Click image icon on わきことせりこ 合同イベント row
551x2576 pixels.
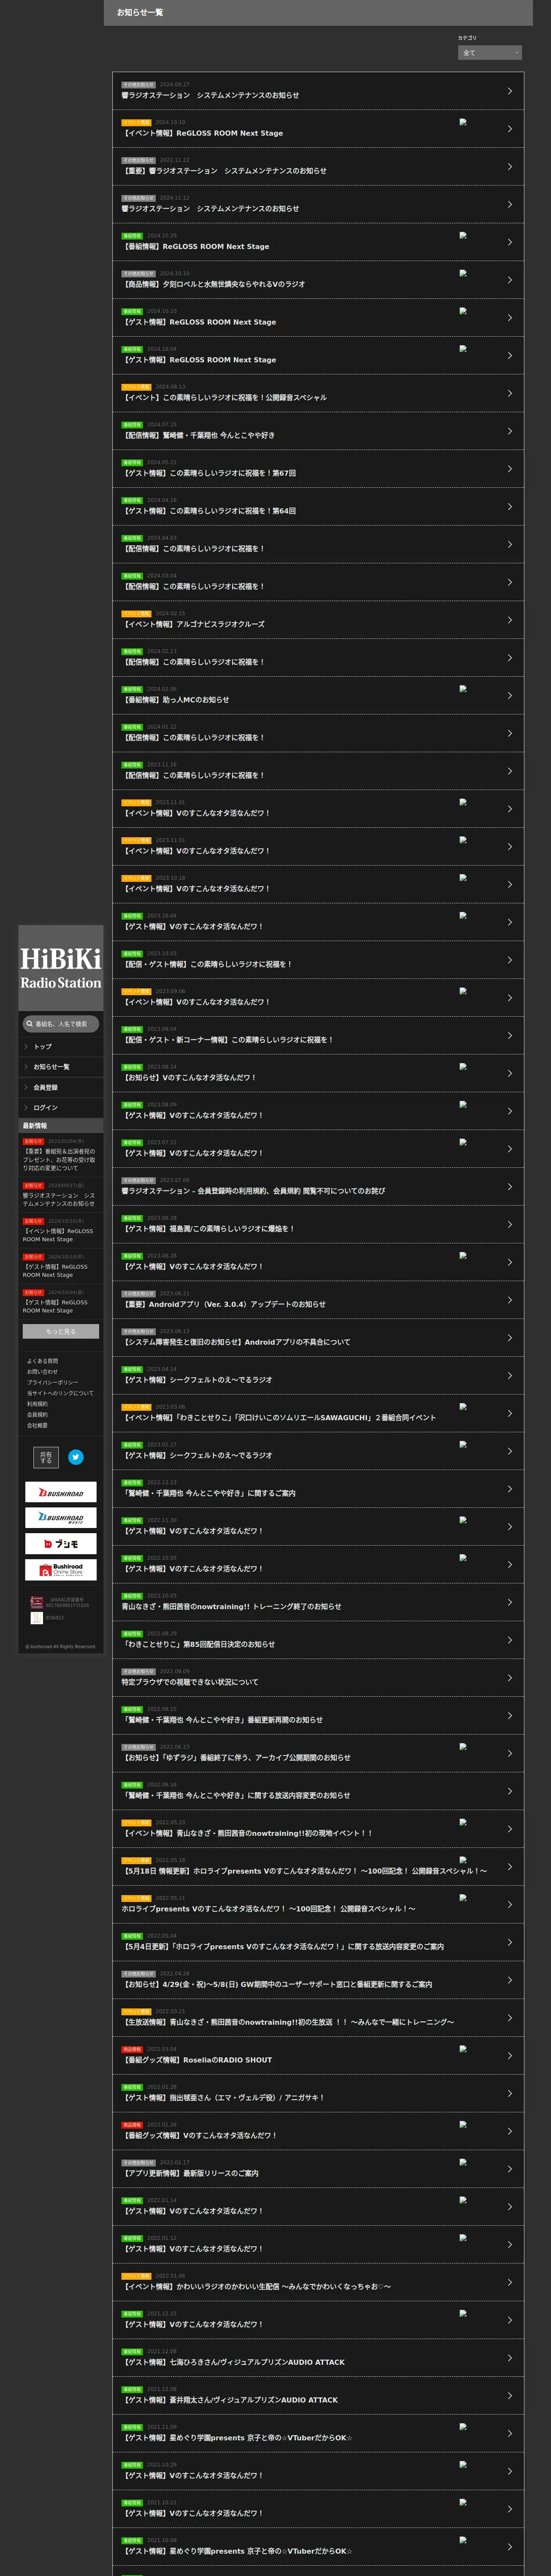point(463,1406)
